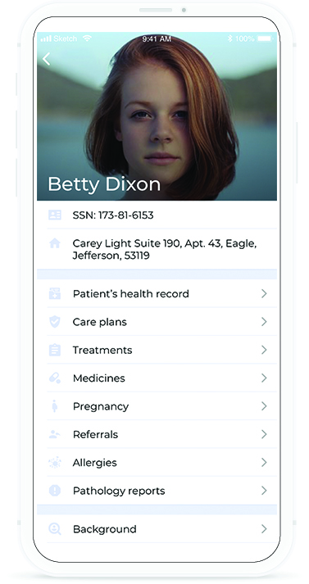
Task: Tap the Betty Dixon profile photo
Action: coord(157,116)
